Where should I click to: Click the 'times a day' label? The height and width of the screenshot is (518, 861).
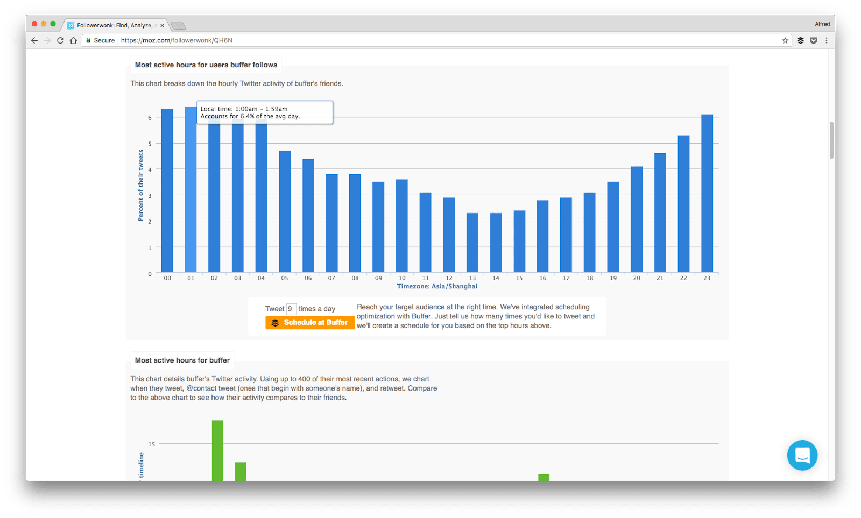point(317,309)
